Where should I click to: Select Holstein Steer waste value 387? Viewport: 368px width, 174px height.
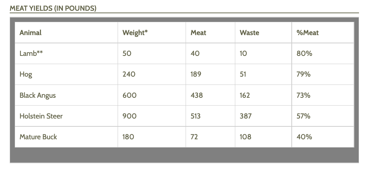[246, 116]
